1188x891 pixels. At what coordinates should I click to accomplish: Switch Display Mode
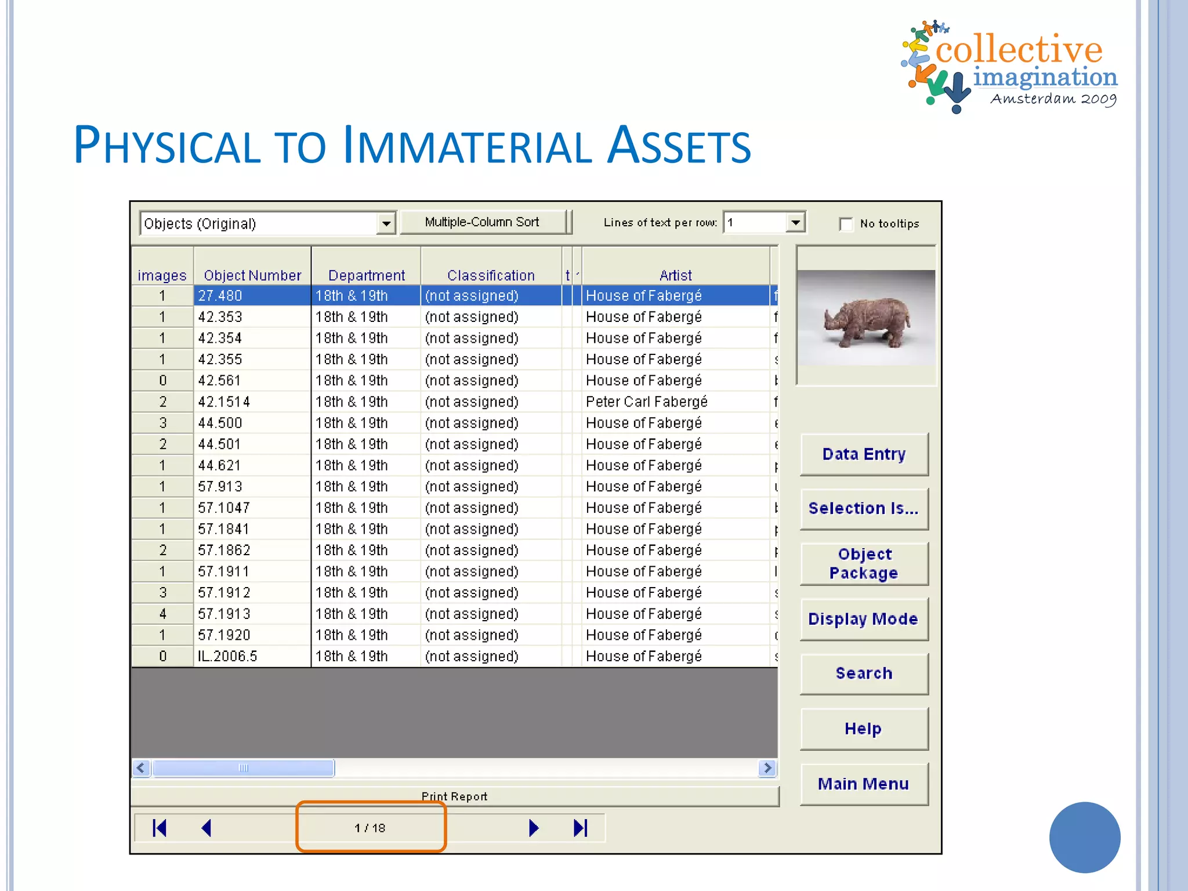(x=864, y=619)
